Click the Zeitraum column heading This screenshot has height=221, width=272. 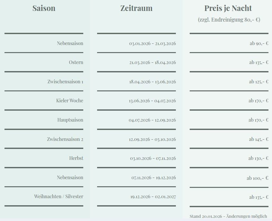click(136, 8)
